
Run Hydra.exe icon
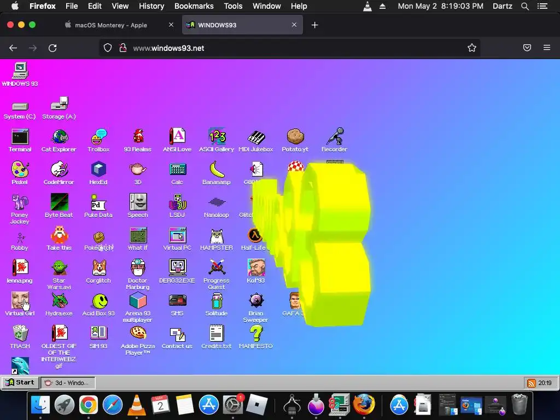59,305
